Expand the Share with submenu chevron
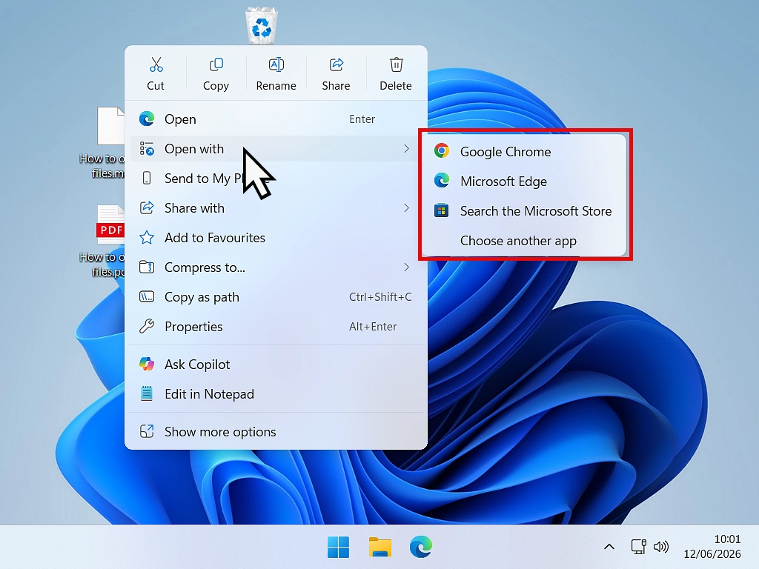759x569 pixels. pyautogui.click(x=406, y=208)
